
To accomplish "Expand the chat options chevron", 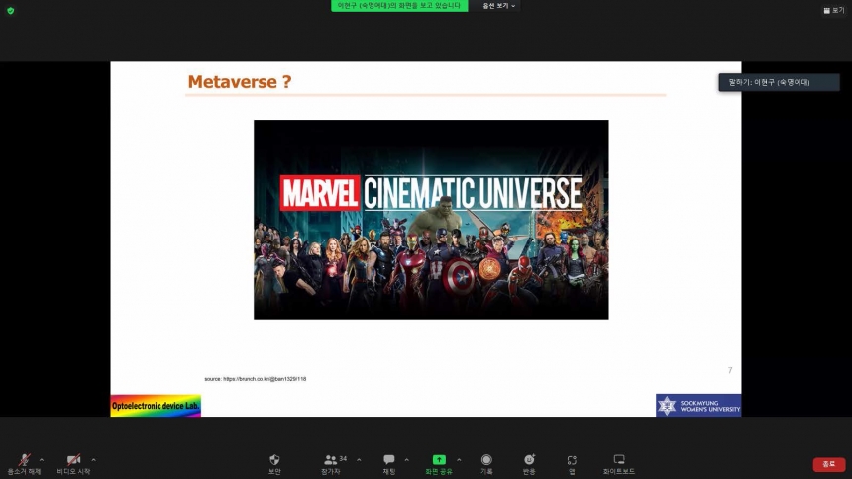I will click(406, 460).
